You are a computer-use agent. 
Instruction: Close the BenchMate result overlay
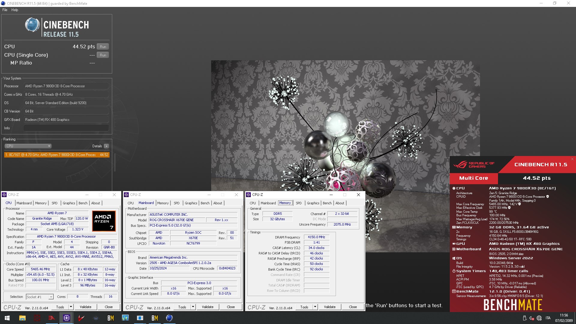click(572, 159)
